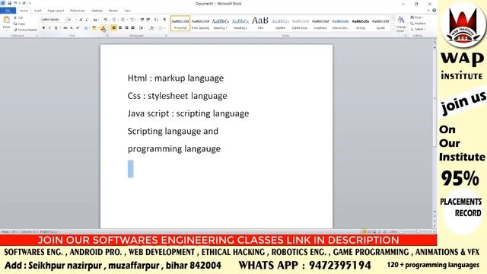Click the Find command in Editing group
The width and height of the screenshot is (487, 274).
417,18
